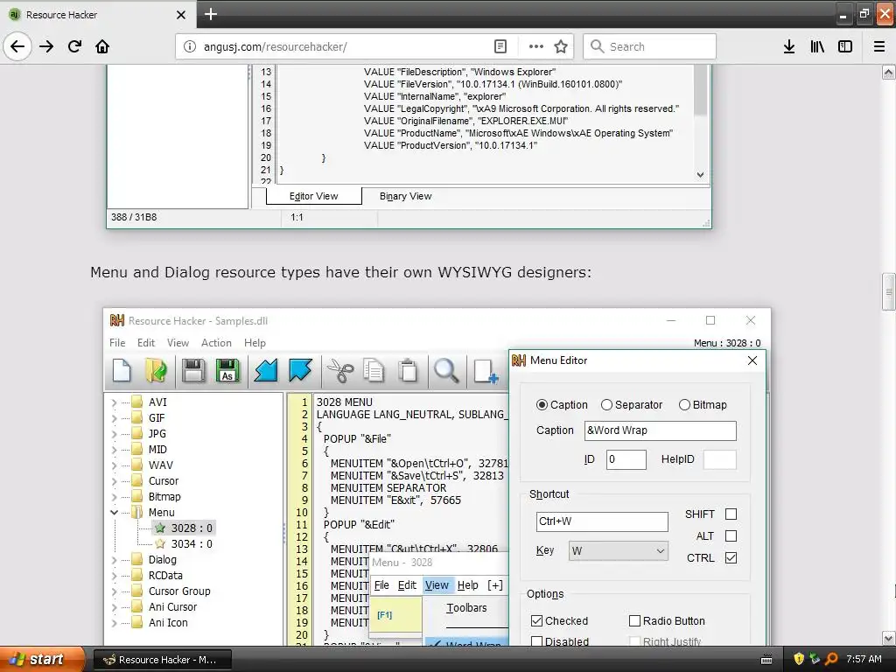Go back to previous page
Image resolution: width=896 pixels, height=672 pixels.
[x=17, y=46]
